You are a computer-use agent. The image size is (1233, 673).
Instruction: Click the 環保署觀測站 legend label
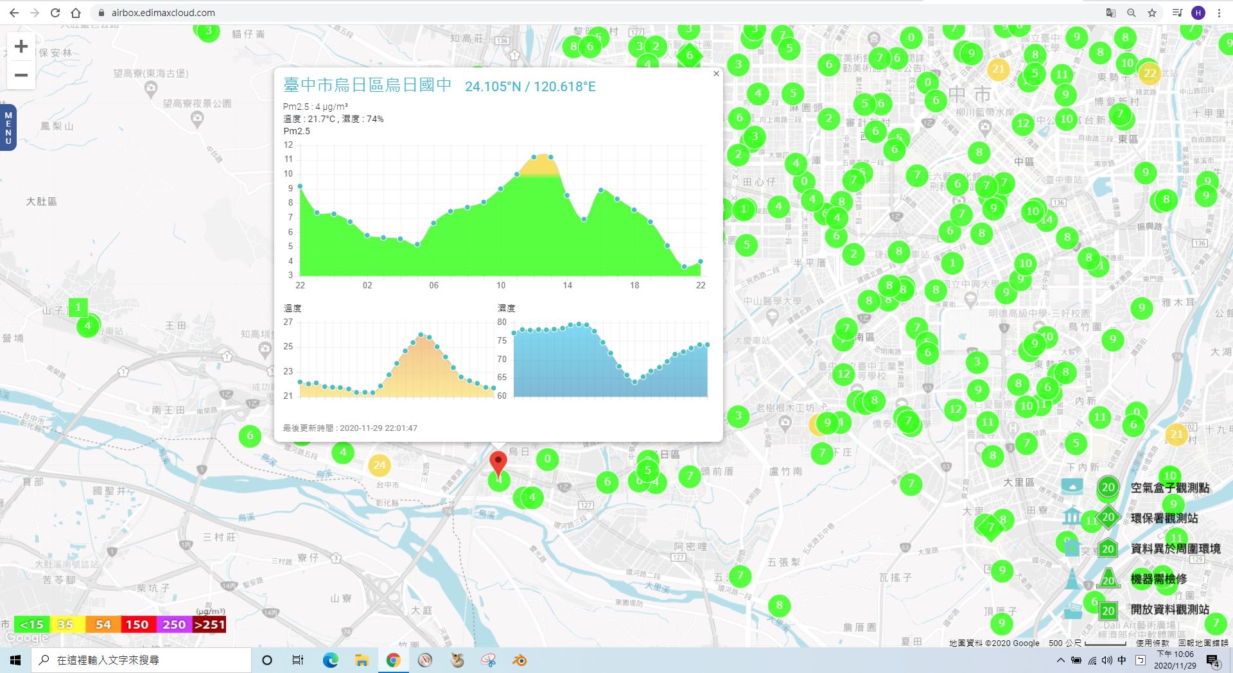tap(1164, 518)
